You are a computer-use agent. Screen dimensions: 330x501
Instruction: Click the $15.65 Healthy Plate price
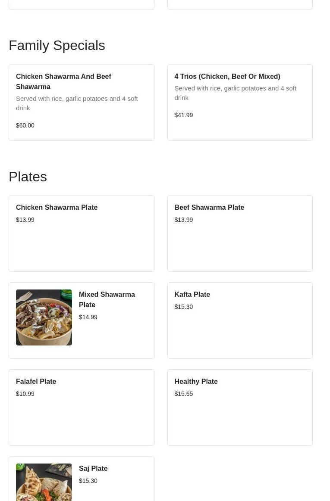pyautogui.click(x=183, y=394)
